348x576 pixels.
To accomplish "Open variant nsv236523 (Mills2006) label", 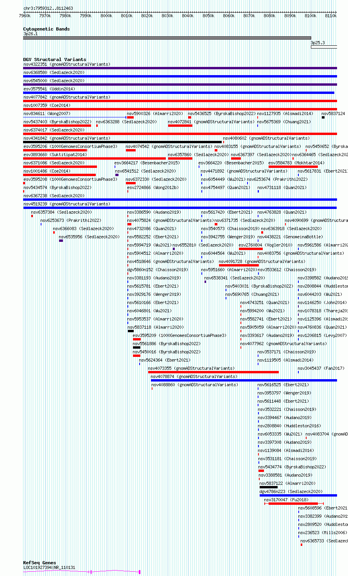I will 323,533.
